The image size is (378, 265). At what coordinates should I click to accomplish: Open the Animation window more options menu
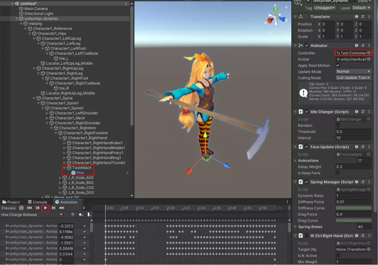pyautogui.click(x=287, y=202)
